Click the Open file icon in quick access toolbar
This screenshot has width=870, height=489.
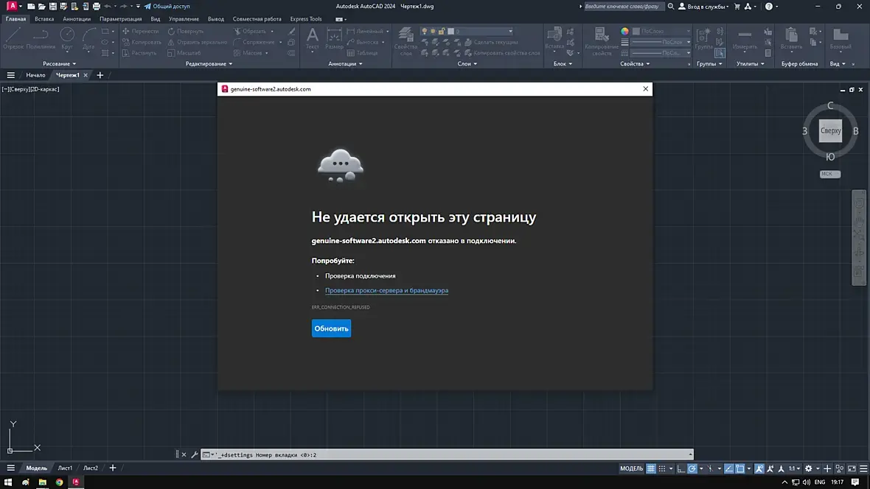pyautogui.click(x=41, y=6)
